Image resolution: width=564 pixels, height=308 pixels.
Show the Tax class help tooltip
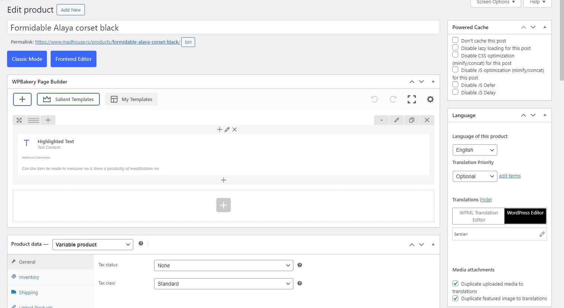click(x=300, y=283)
